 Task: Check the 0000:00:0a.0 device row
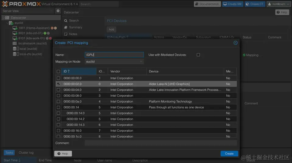[x=58, y=101]
